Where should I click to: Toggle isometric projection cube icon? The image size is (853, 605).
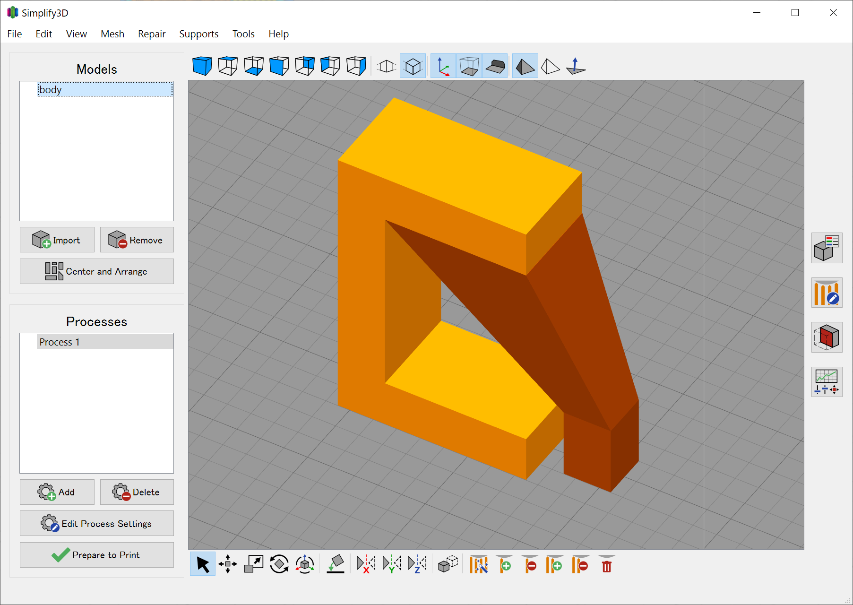click(413, 66)
